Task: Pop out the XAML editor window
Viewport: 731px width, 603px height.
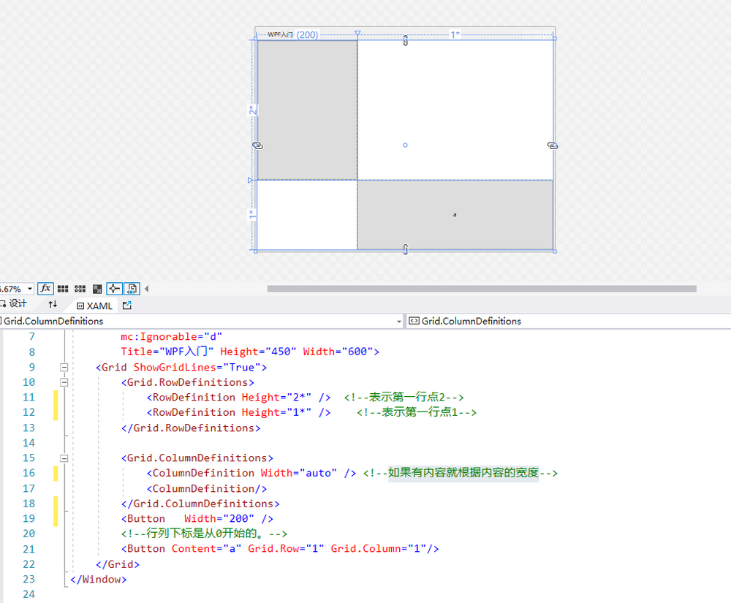Action: tap(126, 306)
